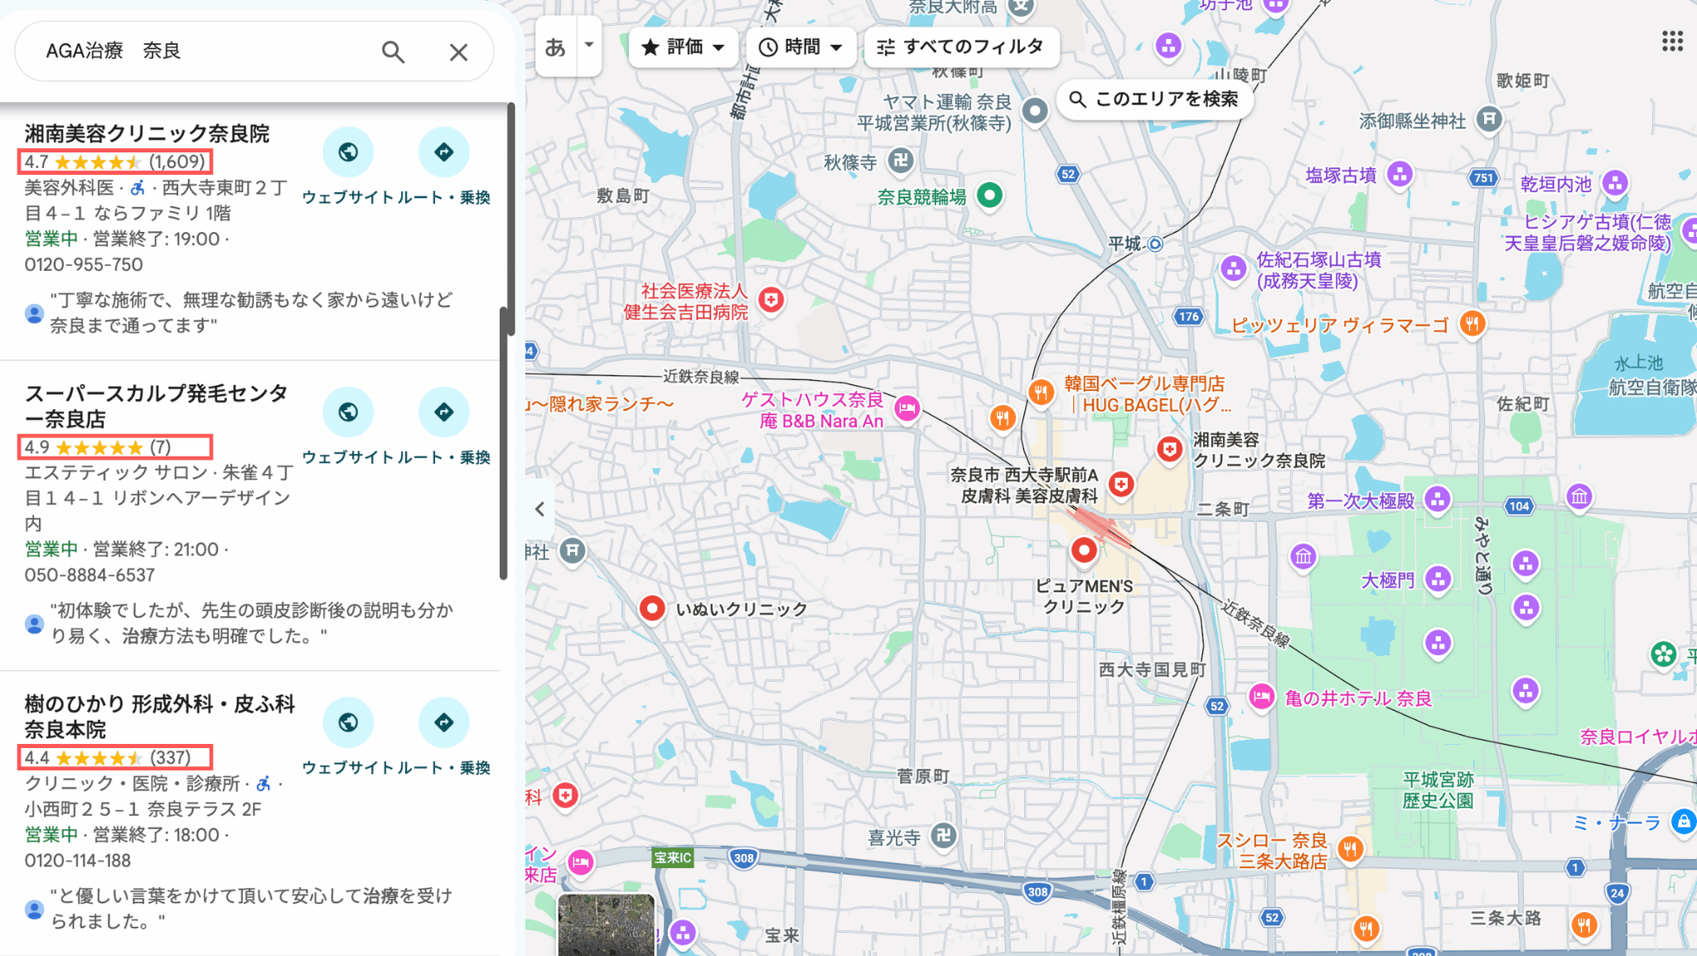Click the 喜光寺 temple marker

[x=944, y=836]
